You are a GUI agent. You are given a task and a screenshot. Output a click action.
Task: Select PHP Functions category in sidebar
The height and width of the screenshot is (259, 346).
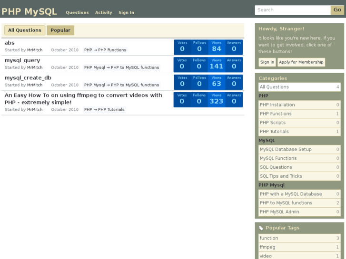coord(299,114)
